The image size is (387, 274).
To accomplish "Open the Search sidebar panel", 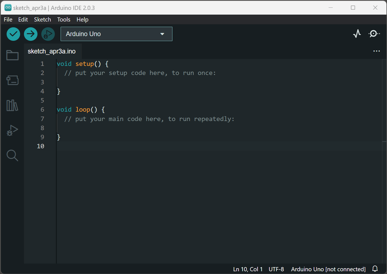I will point(12,155).
